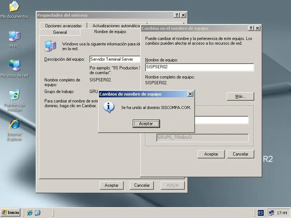Screen dimensions: 291x218
Task: Click Aceptar in Propiedades del sistema
Action: (111, 185)
